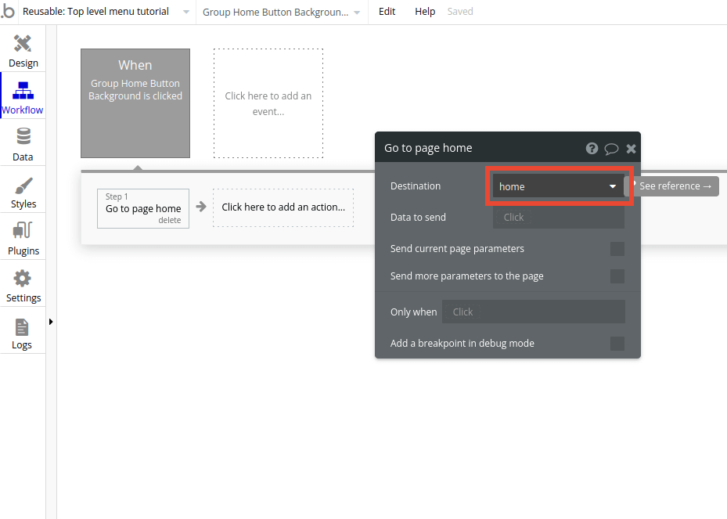
Task: Delete Step 1 Go to page home
Action: (x=169, y=220)
